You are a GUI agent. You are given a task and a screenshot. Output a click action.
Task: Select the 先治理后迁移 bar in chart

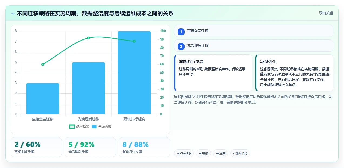click(88, 88)
